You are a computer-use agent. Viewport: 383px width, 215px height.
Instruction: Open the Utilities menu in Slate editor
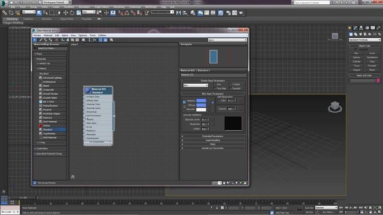(102, 35)
